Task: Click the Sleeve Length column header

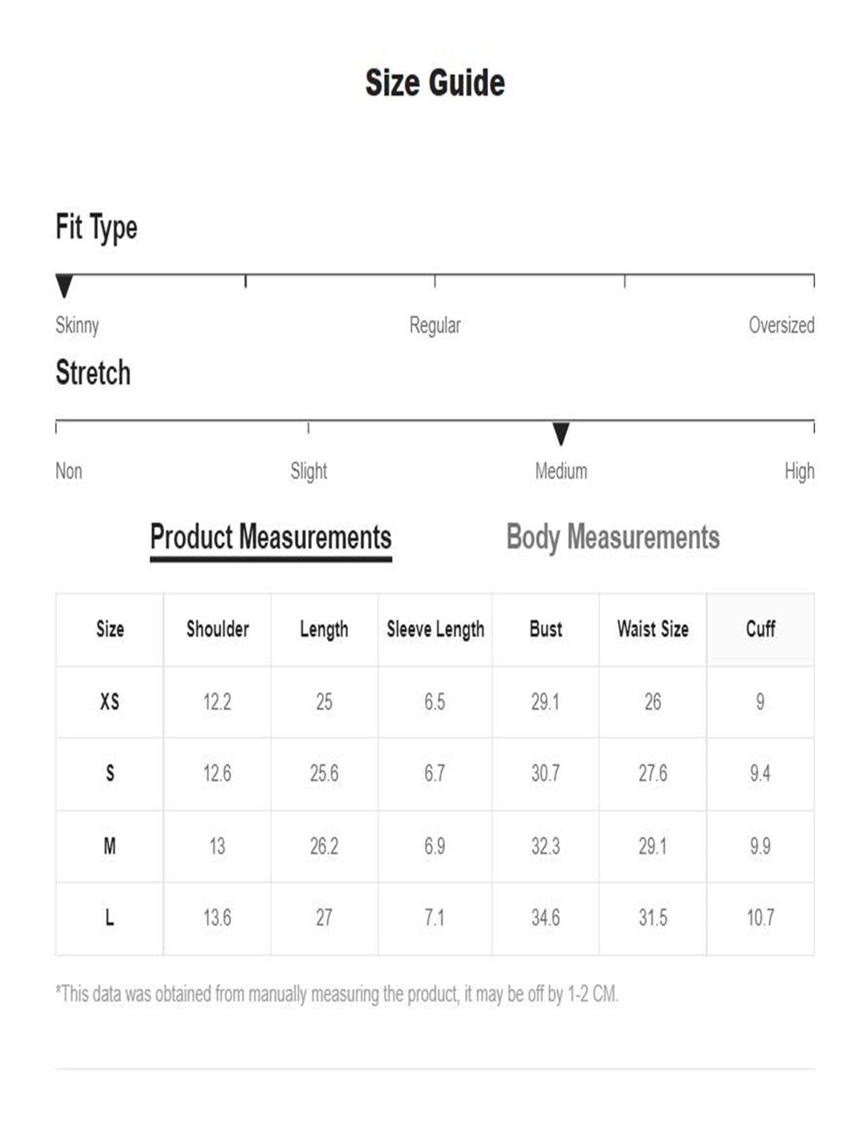Action: tap(435, 629)
